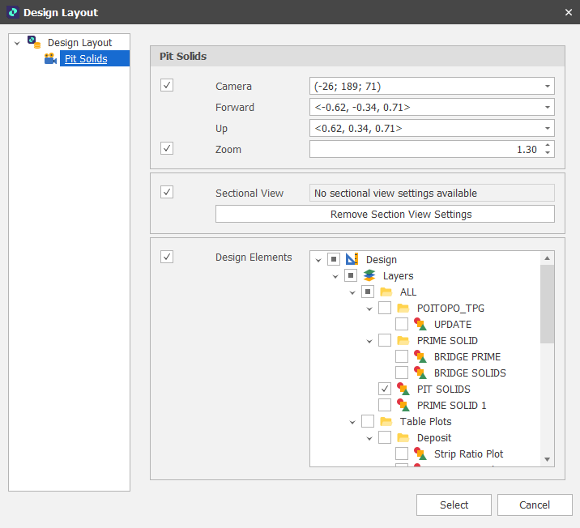Collapse the POITOPO_TPG folder node
The width and height of the screenshot is (580, 528).
coord(369,309)
